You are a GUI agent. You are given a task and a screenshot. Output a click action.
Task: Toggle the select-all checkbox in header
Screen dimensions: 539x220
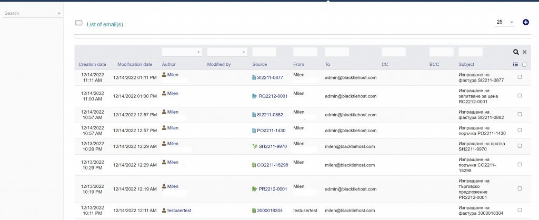click(524, 65)
